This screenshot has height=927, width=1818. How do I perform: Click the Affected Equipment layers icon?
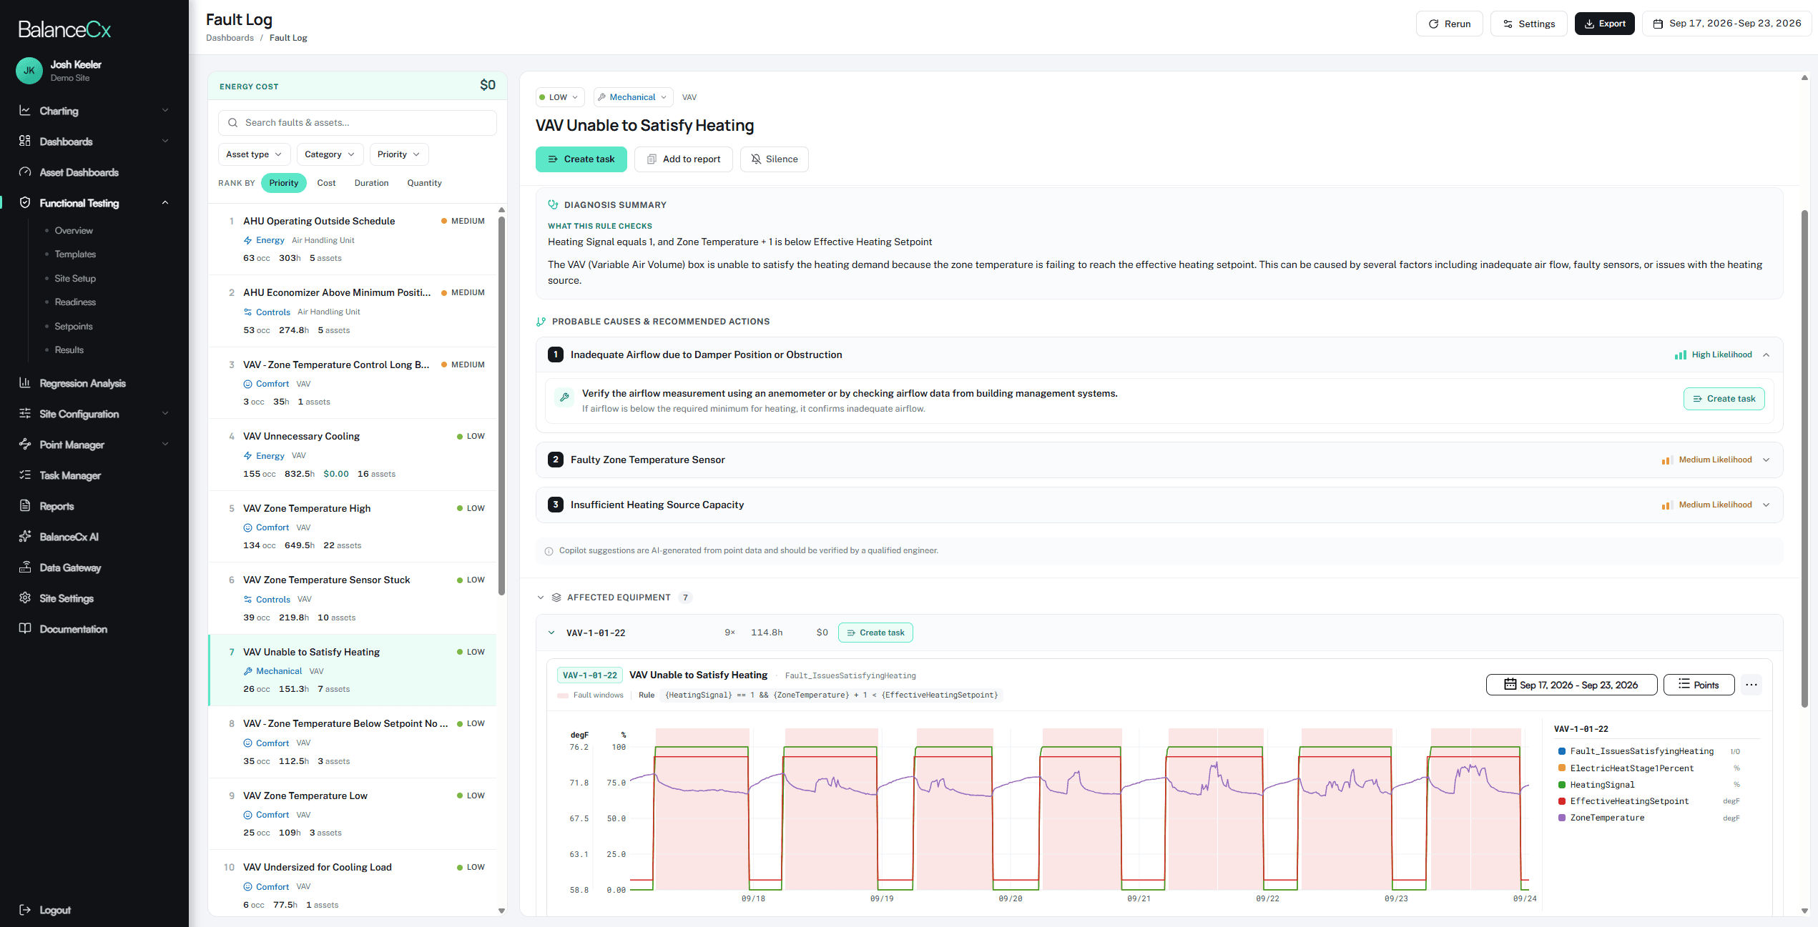(x=556, y=598)
